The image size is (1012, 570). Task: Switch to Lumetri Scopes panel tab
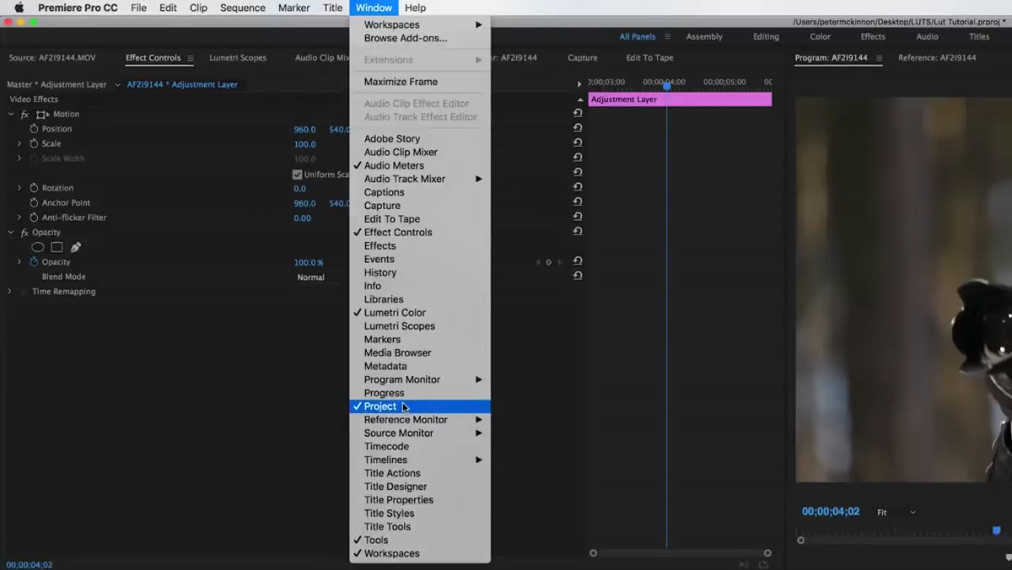(x=238, y=58)
